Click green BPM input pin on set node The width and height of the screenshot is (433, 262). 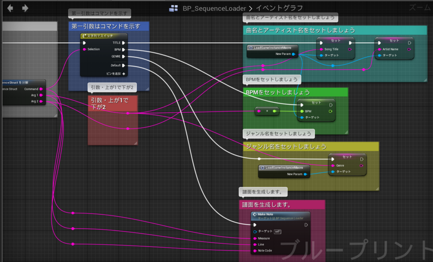[x=302, y=111]
